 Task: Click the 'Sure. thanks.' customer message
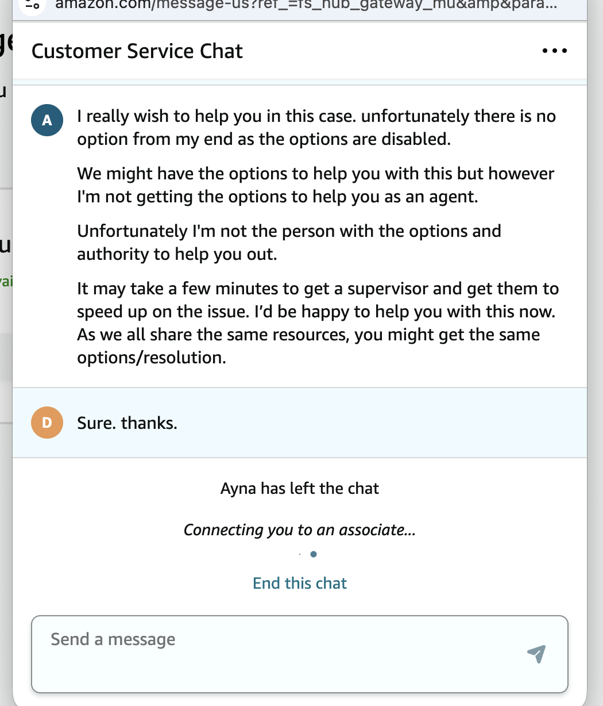click(x=127, y=423)
